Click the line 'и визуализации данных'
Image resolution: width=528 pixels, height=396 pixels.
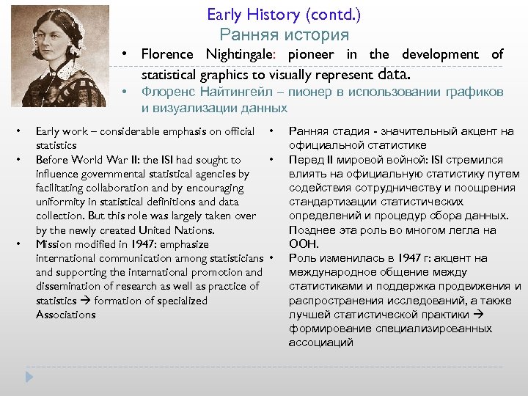tap(214, 108)
